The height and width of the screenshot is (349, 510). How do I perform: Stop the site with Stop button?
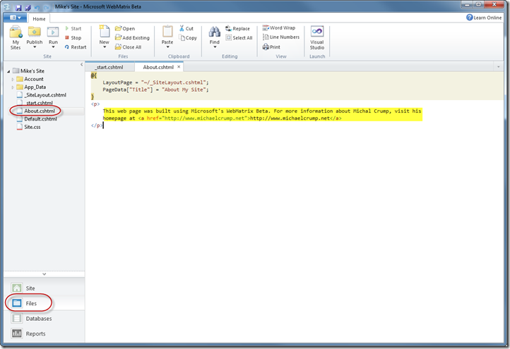tap(73, 37)
